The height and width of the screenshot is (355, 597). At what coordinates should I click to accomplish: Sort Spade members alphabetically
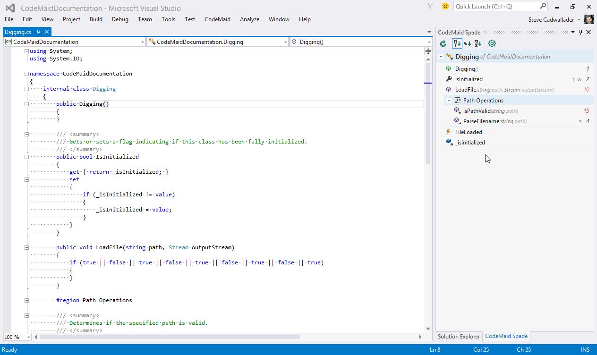coord(478,43)
